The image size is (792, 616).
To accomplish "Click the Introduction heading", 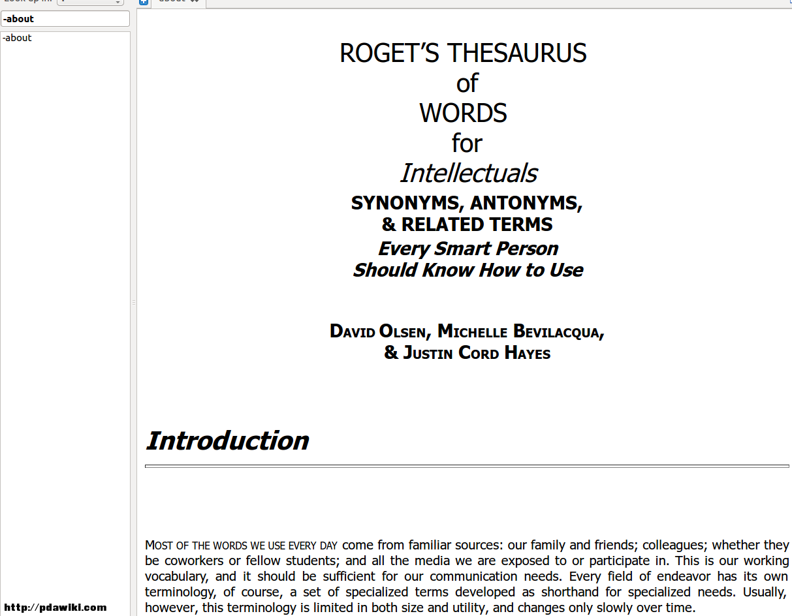I will click(x=227, y=441).
